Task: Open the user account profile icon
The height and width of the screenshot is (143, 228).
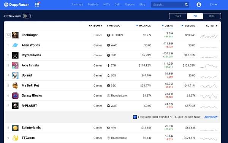Action: click(199, 5)
